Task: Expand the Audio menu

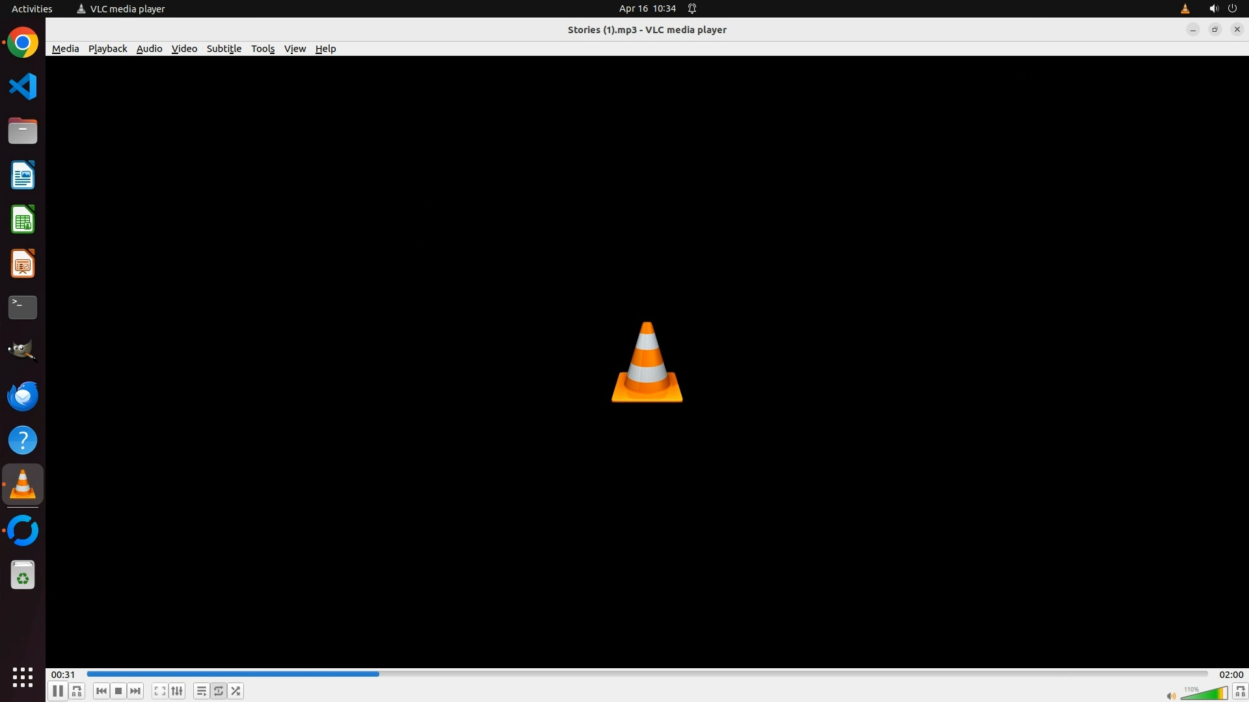Action: tap(149, 49)
